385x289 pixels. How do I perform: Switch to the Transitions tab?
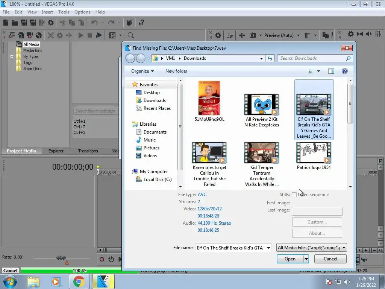pyautogui.click(x=88, y=151)
